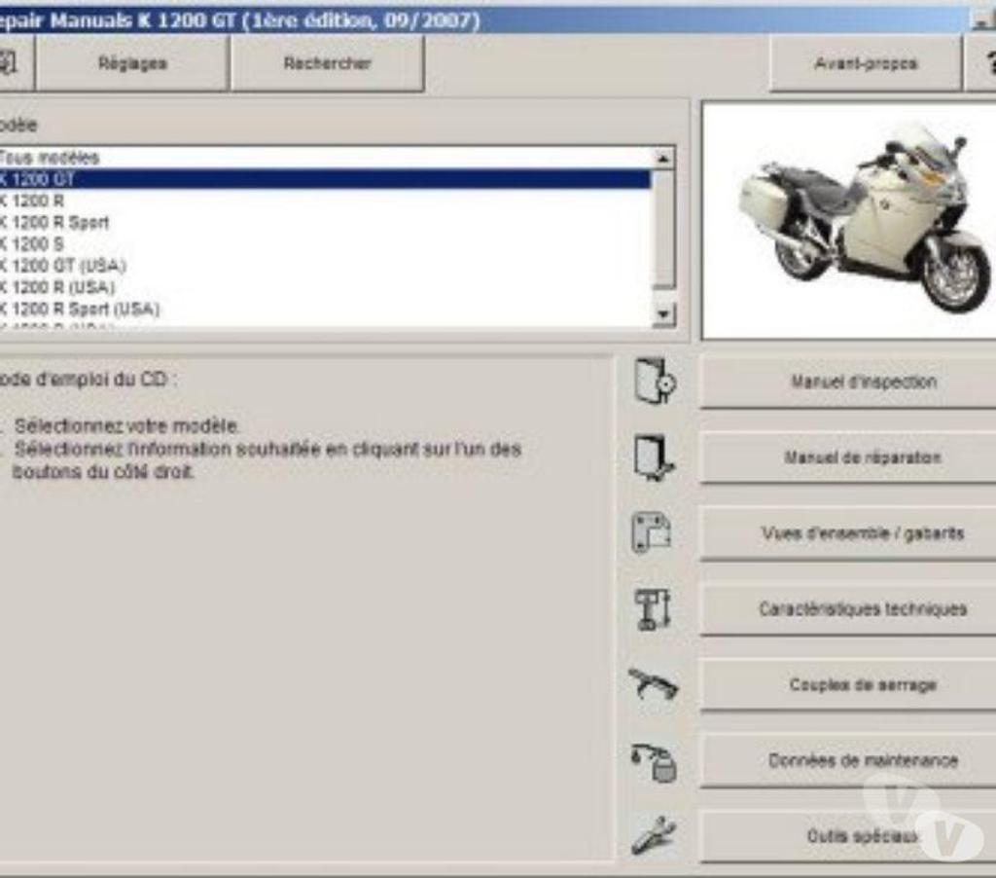Click the technical characteristics piston icon

(x=654, y=608)
